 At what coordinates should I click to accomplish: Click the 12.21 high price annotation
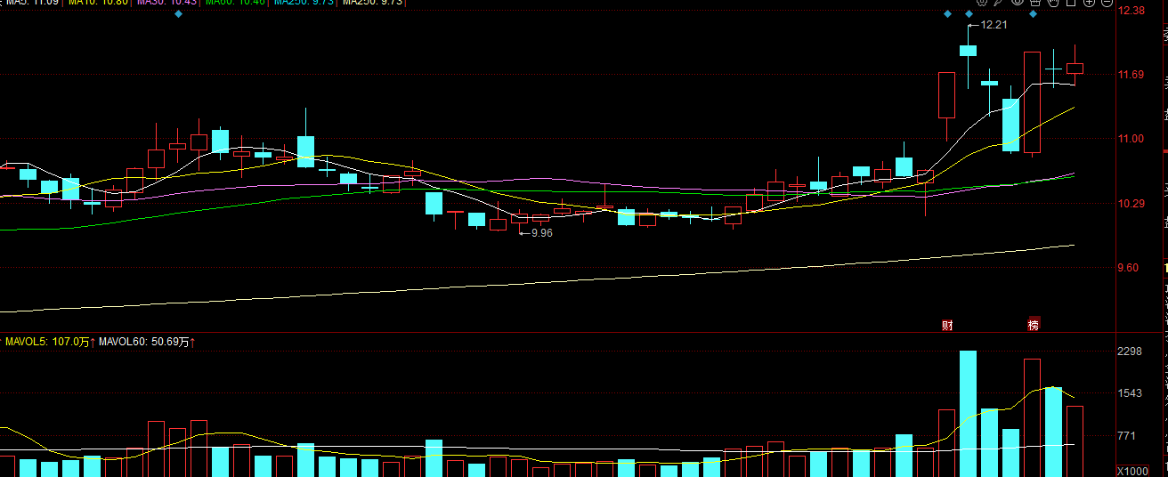[994, 25]
